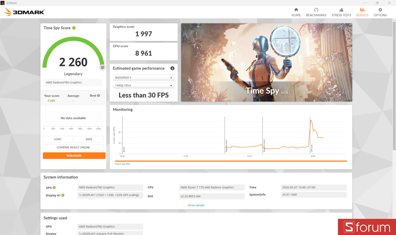Click the info icon next to Best

pyautogui.click(x=99, y=96)
